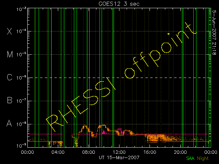Click the 10^-7 flux axis value
The width and height of the screenshot is (219, 164).
(21, 101)
